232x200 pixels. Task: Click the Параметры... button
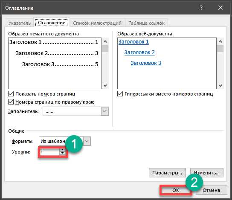167,173
